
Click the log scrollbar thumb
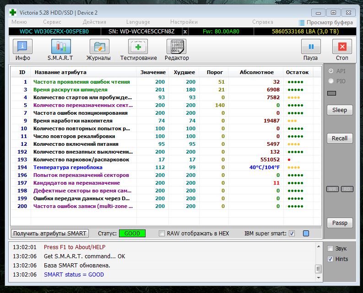point(319,269)
